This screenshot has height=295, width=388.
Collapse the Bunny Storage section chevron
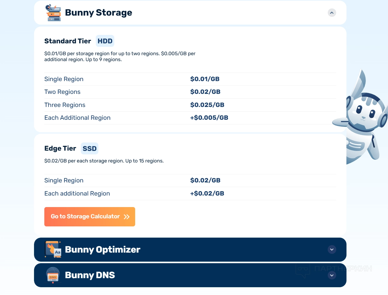(332, 13)
